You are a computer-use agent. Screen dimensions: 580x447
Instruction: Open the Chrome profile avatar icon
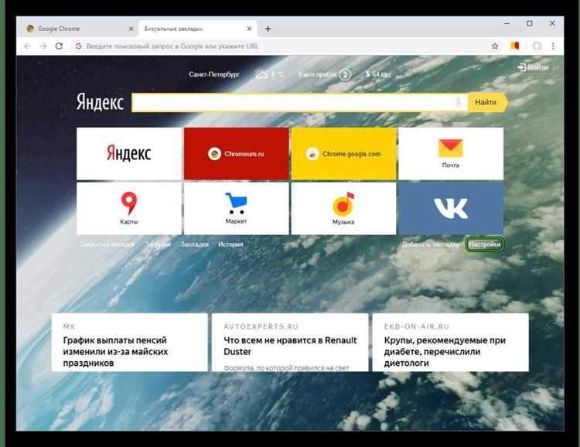[x=537, y=46]
